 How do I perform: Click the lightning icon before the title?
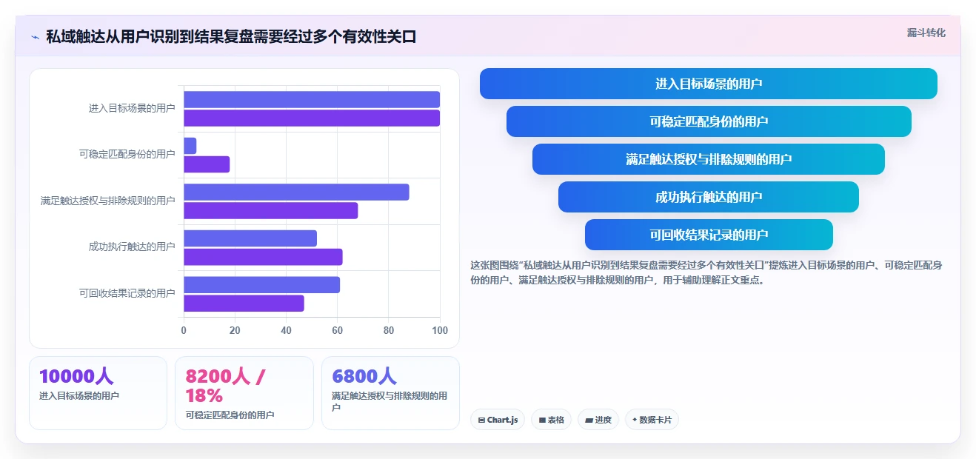[35, 37]
